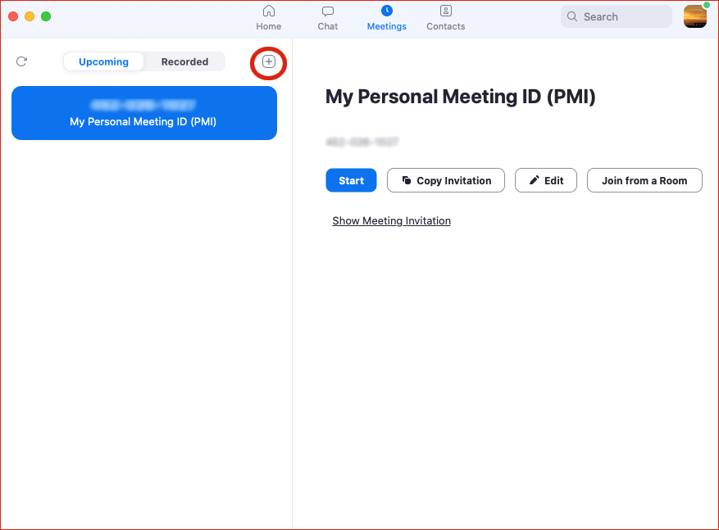The height and width of the screenshot is (530, 719).
Task: Select My Personal Meeting ID list item
Action: point(144,113)
